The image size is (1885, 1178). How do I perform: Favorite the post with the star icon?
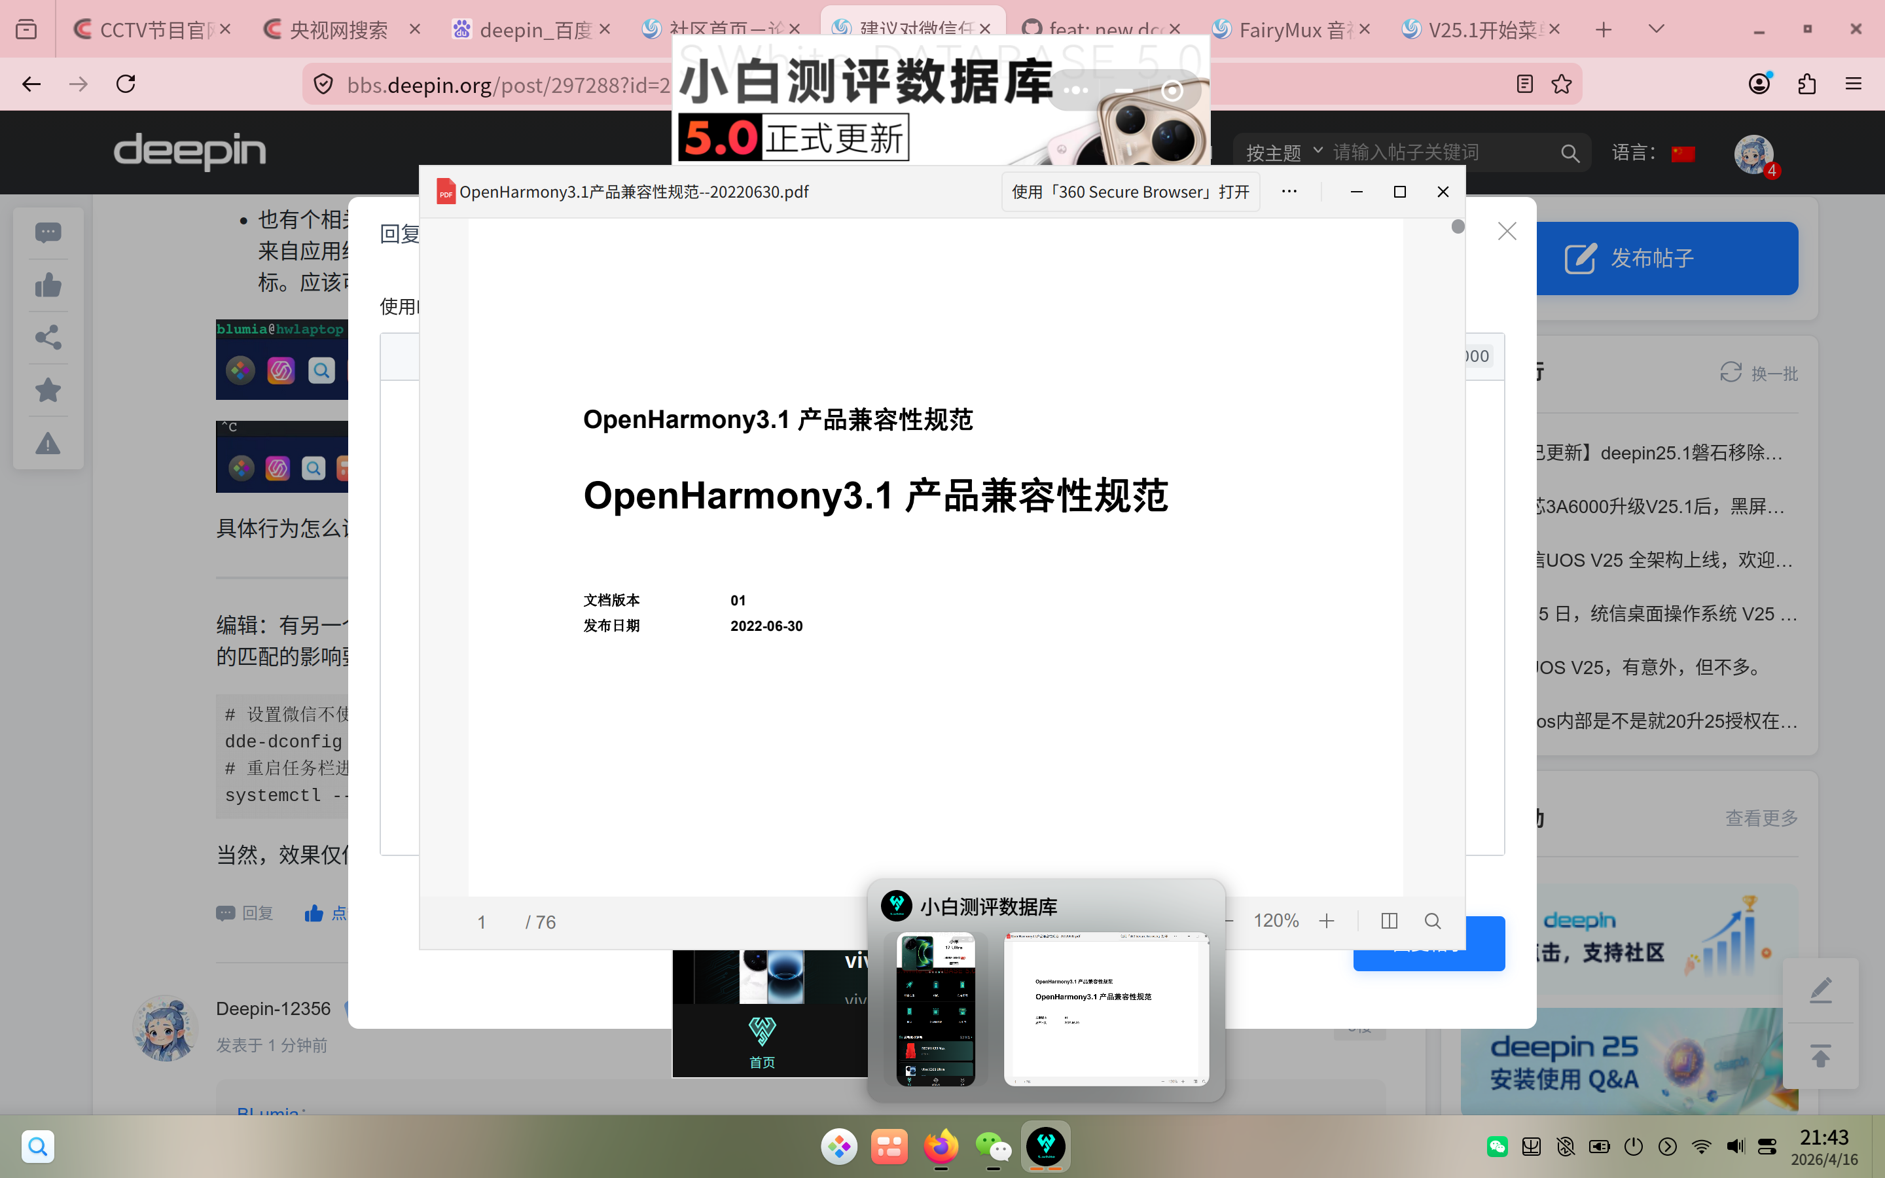[48, 389]
